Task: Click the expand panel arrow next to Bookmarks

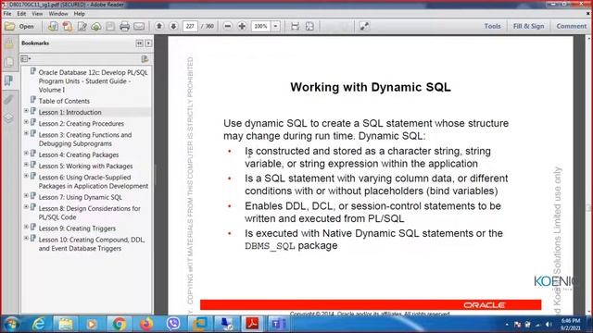Action: pos(148,43)
